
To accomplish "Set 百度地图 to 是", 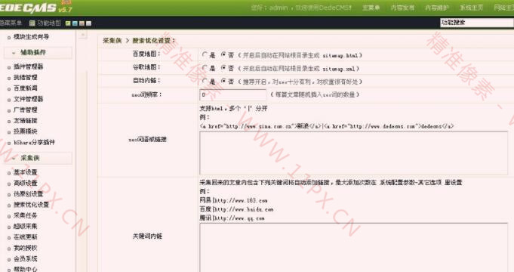I will [x=205, y=55].
